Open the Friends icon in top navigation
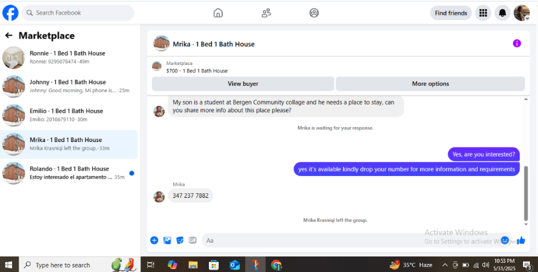This screenshot has height=272, width=538. 266,13
